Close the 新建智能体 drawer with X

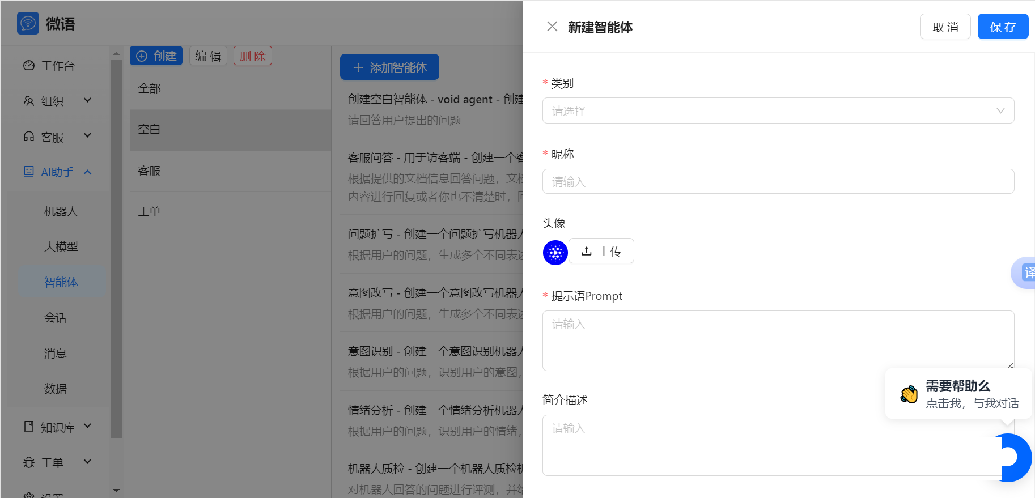552,27
